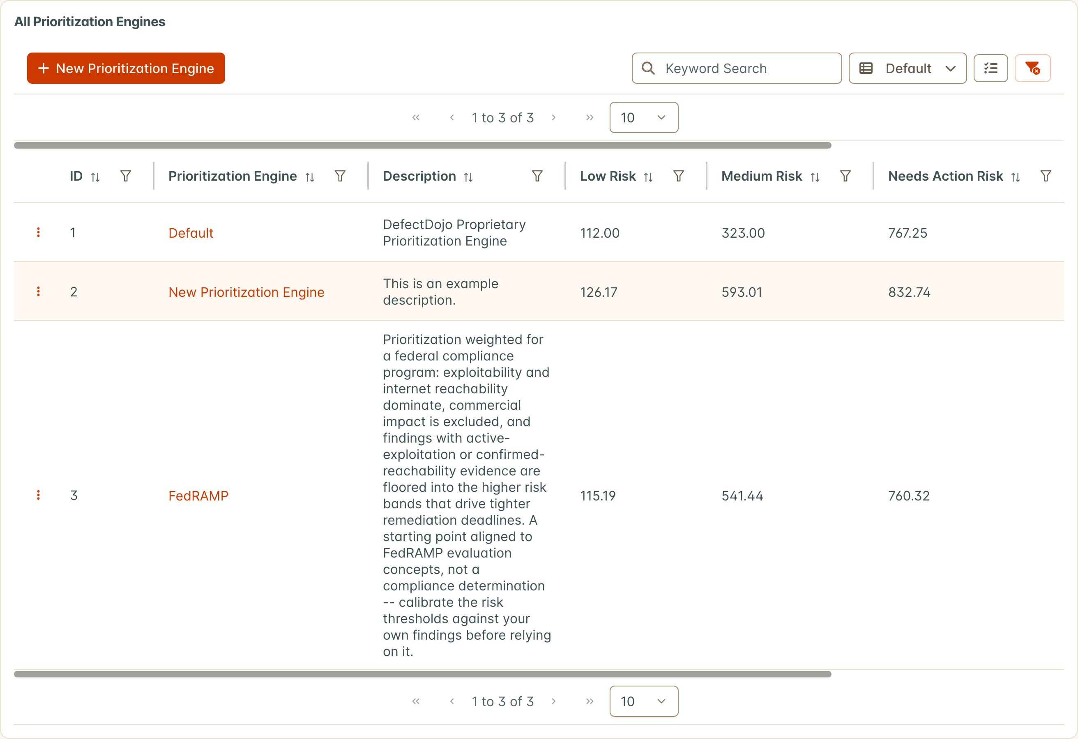Open the bottom page size dropdown
The width and height of the screenshot is (1078, 739).
[x=644, y=701]
